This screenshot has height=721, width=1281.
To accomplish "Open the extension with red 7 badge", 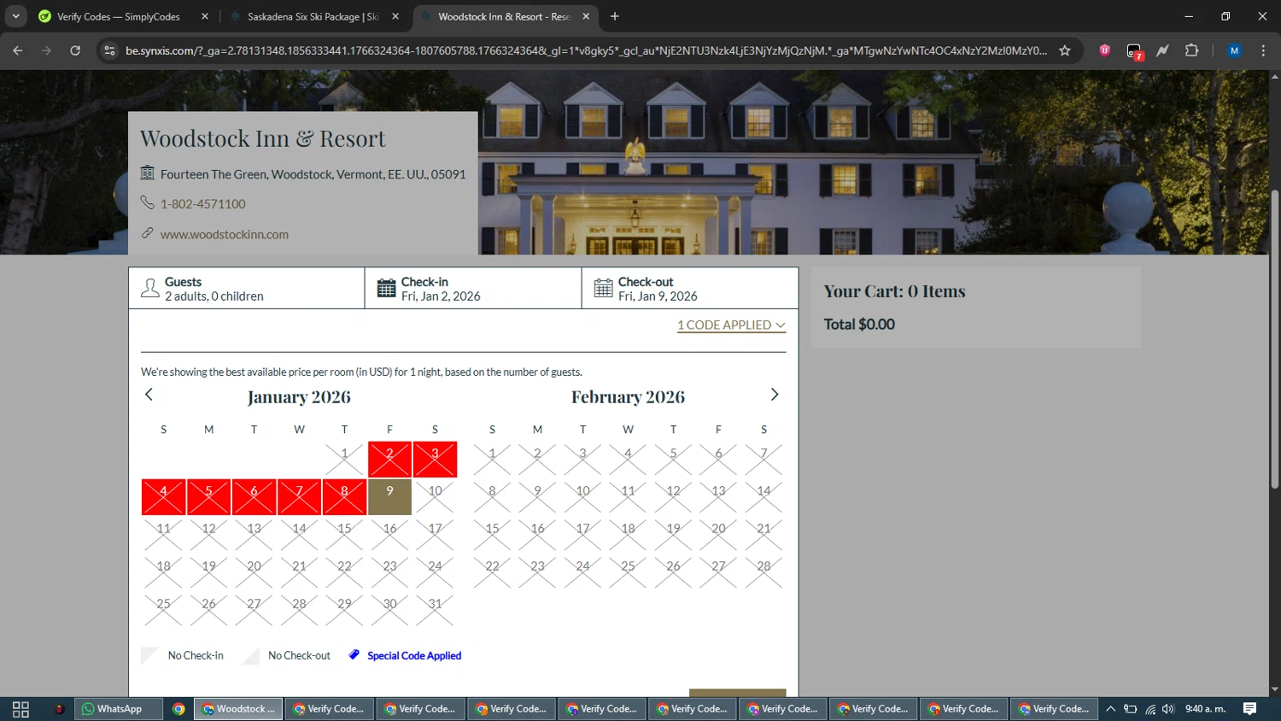I will point(1134,51).
